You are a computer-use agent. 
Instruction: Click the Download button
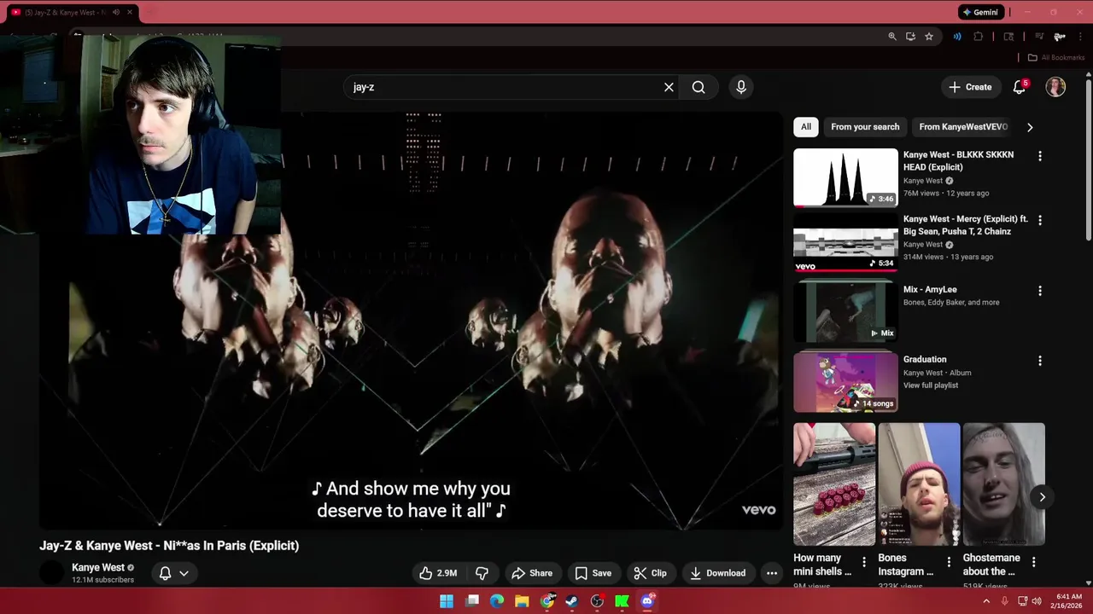(717, 573)
